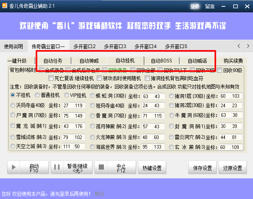Open the 使用说明 tab
Image resolution: width=253 pixels, height=199 pixels.
(13, 46)
